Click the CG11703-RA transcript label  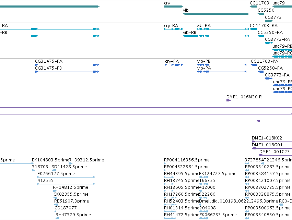(x=264, y=26)
